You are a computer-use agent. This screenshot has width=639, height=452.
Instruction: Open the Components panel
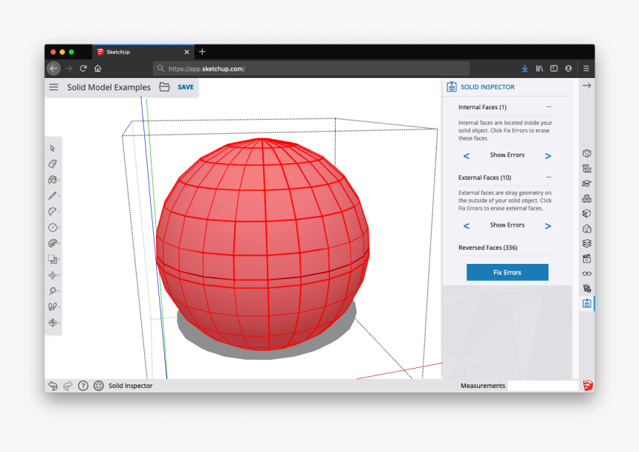(x=587, y=198)
